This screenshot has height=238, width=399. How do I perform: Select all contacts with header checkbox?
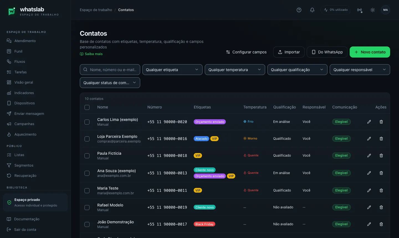87,107
